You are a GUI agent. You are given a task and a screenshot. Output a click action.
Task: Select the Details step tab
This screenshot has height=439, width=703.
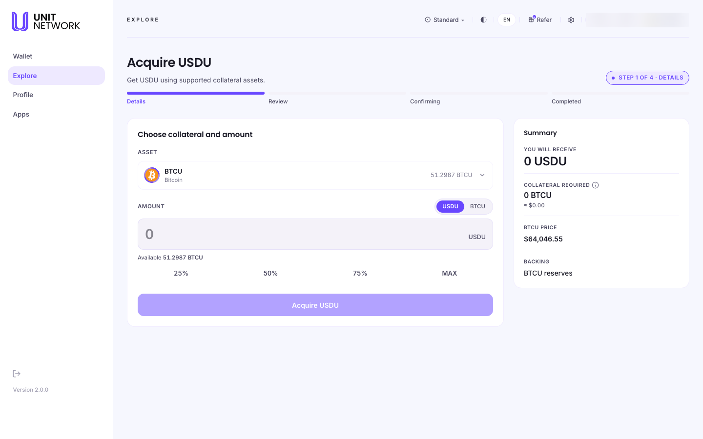point(136,101)
